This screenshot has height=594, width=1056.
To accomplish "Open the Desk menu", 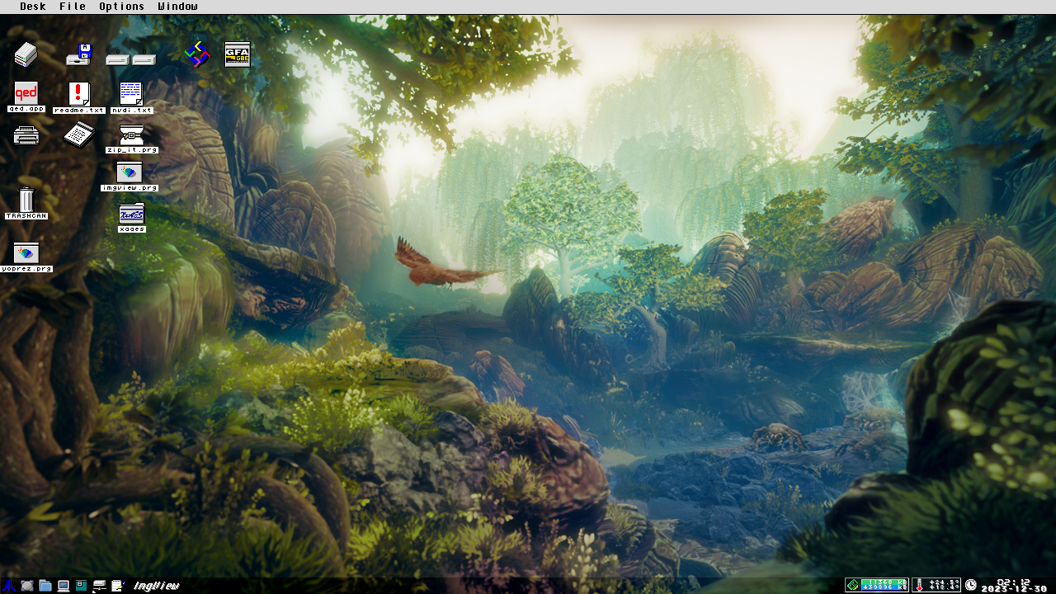I will [x=33, y=7].
